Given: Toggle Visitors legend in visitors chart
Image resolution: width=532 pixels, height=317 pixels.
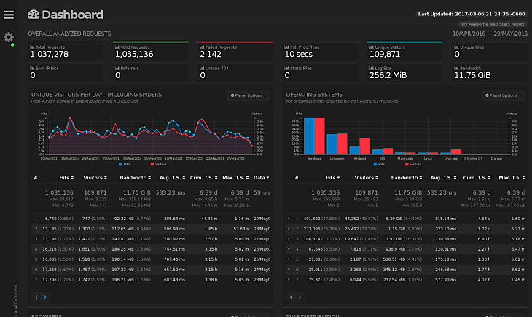Looking at the screenshot, I should point(158,164).
